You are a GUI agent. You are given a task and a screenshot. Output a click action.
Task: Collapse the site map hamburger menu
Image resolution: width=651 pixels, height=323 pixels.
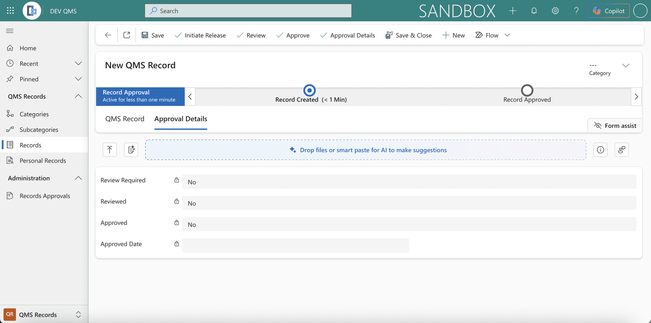point(10,31)
